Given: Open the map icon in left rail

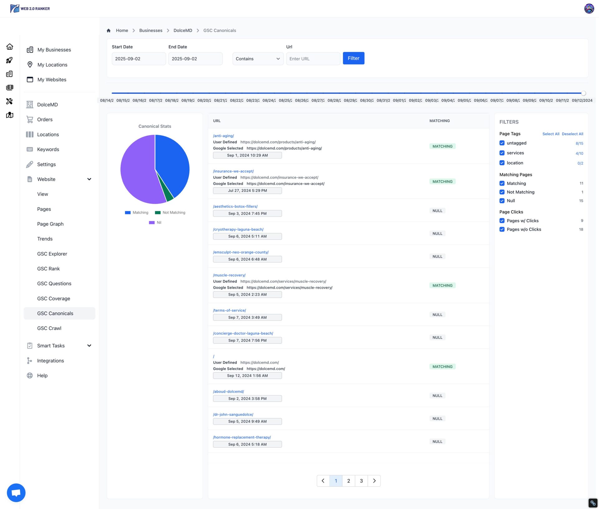Looking at the screenshot, I should click(x=10, y=115).
